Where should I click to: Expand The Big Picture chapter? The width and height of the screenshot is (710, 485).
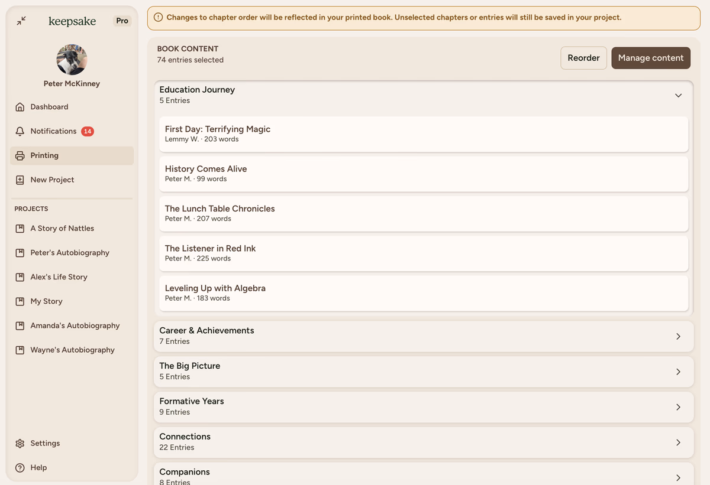click(678, 372)
